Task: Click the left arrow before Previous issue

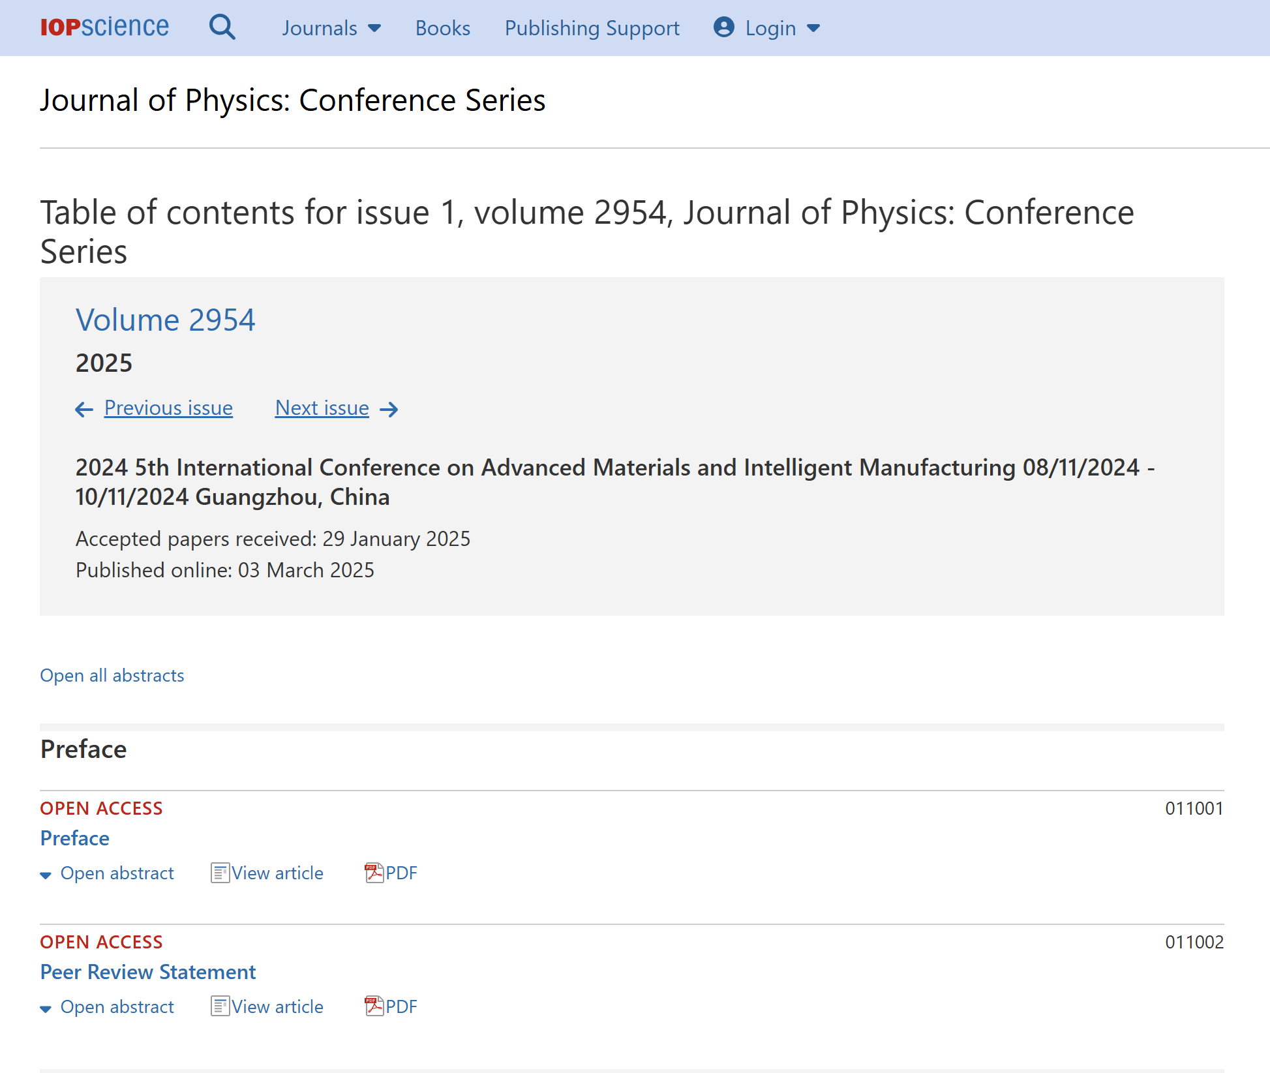Action: 84,409
